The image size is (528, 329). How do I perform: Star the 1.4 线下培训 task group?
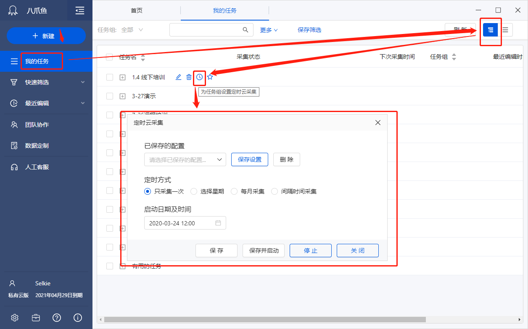(x=210, y=77)
